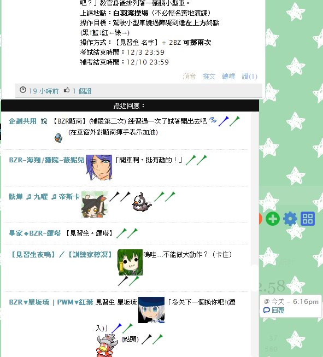The image size is (323, 357).
Task: Click the red Slowking creature emoticon
Action: 107,346
